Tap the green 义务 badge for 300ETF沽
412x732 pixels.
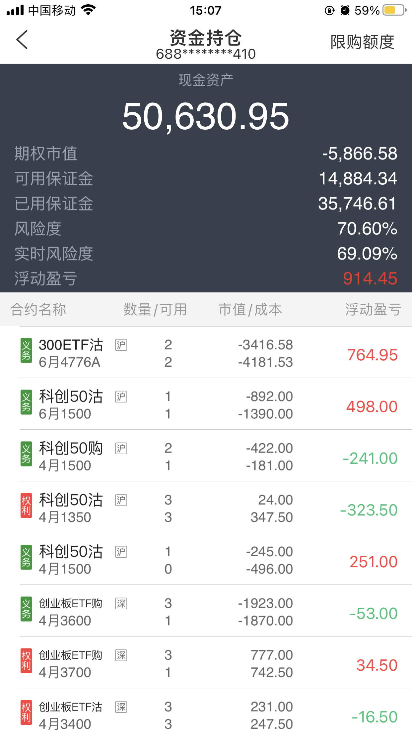(x=26, y=351)
